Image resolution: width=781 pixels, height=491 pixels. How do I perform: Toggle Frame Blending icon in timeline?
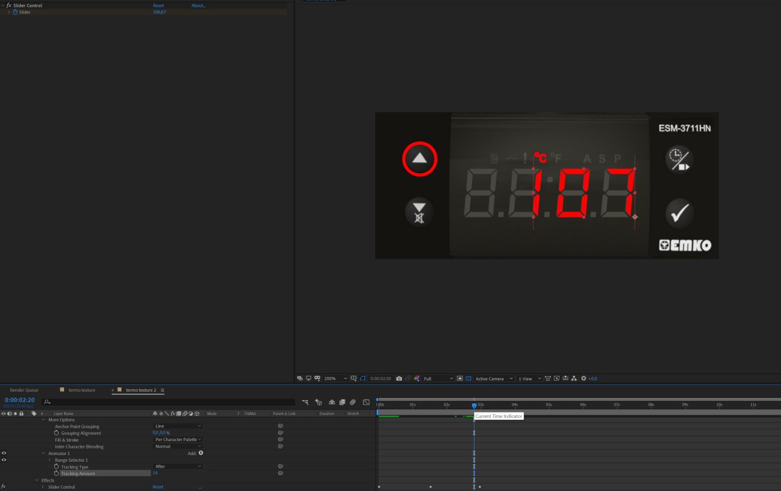(x=342, y=402)
